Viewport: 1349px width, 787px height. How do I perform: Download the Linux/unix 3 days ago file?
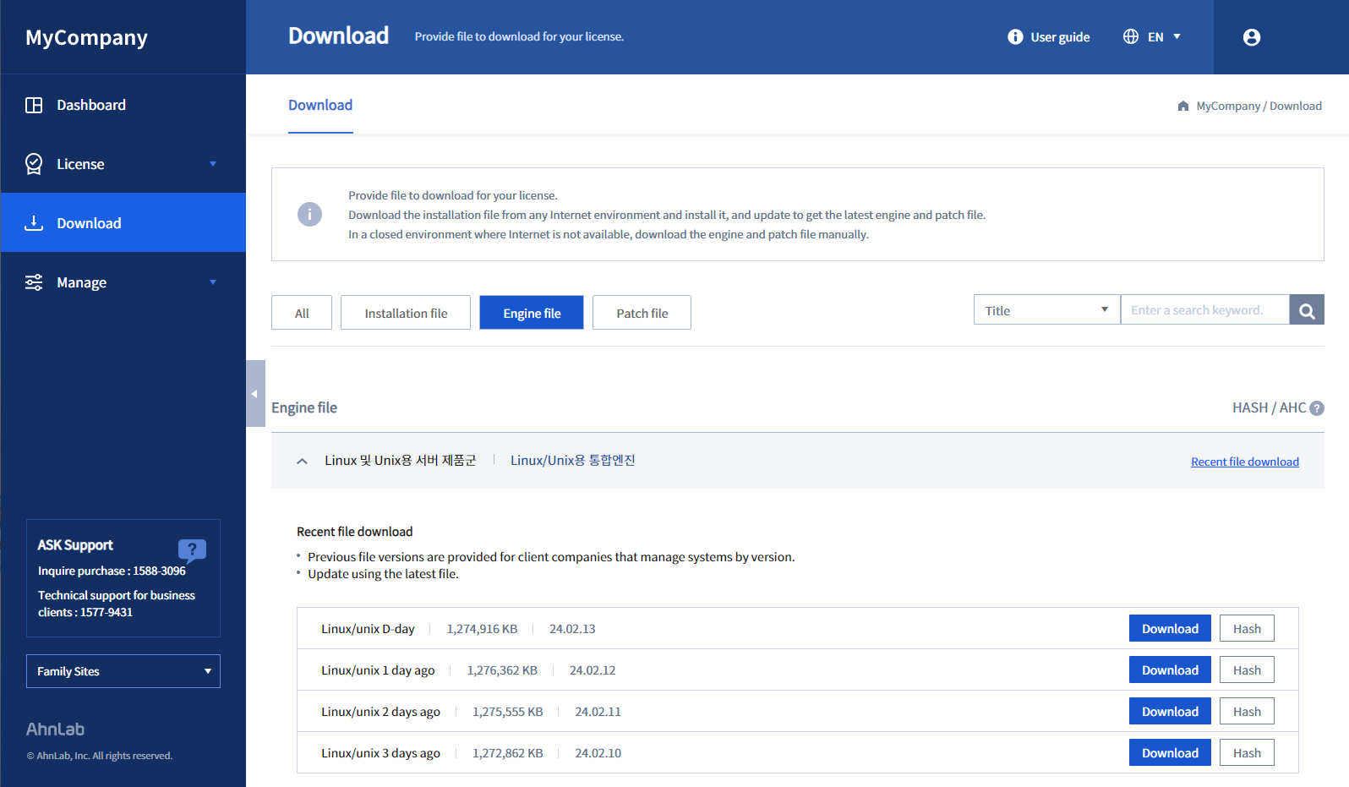point(1170,752)
